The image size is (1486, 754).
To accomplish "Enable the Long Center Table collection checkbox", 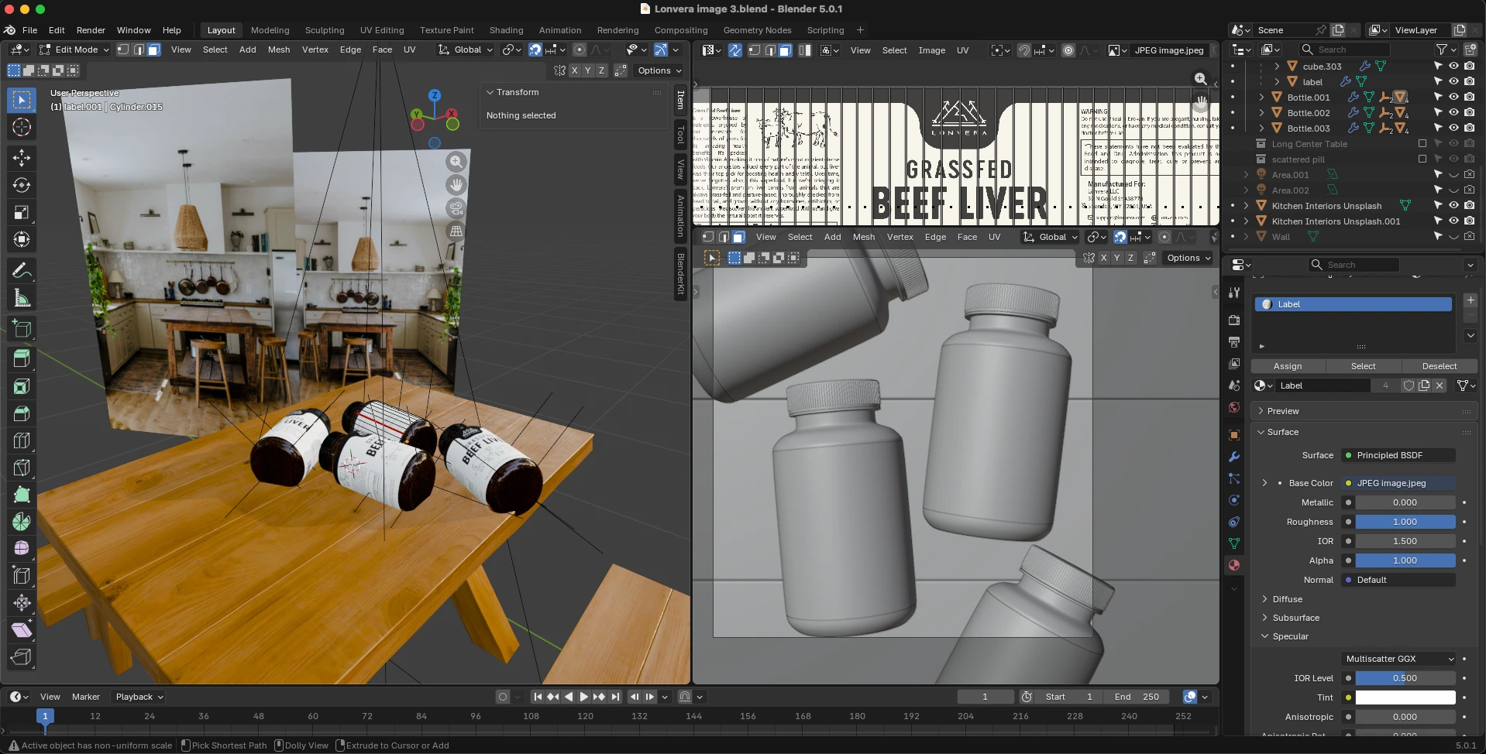I will tap(1422, 144).
